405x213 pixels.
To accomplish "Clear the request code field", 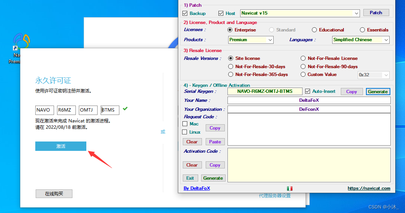I will click(x=192, y=142).
